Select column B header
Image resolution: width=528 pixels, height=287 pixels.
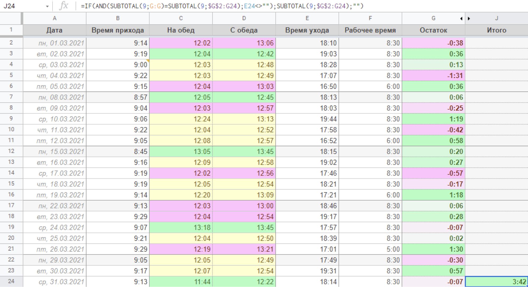coord(118,18)
